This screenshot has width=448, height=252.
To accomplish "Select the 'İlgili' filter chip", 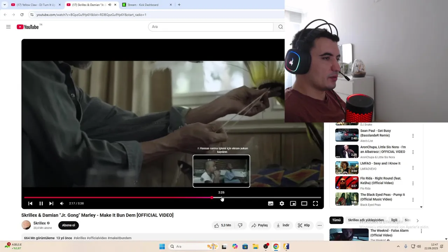I will [x=394, y=220].
